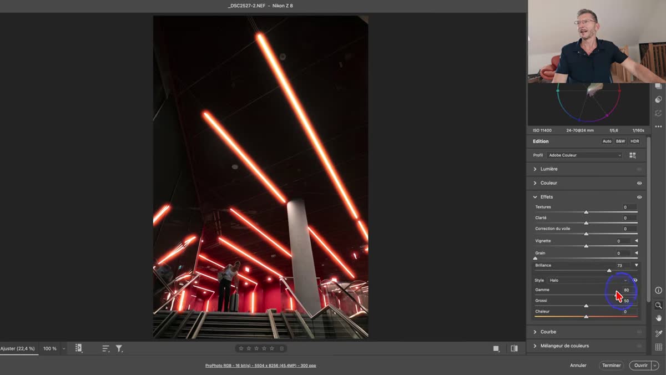Screen dimensions: 666x375
Task: Click the Chaleur color slider handle
Action: (586, 316)
